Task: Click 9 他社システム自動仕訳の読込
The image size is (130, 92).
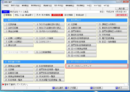Action: (x=49, y=28)
